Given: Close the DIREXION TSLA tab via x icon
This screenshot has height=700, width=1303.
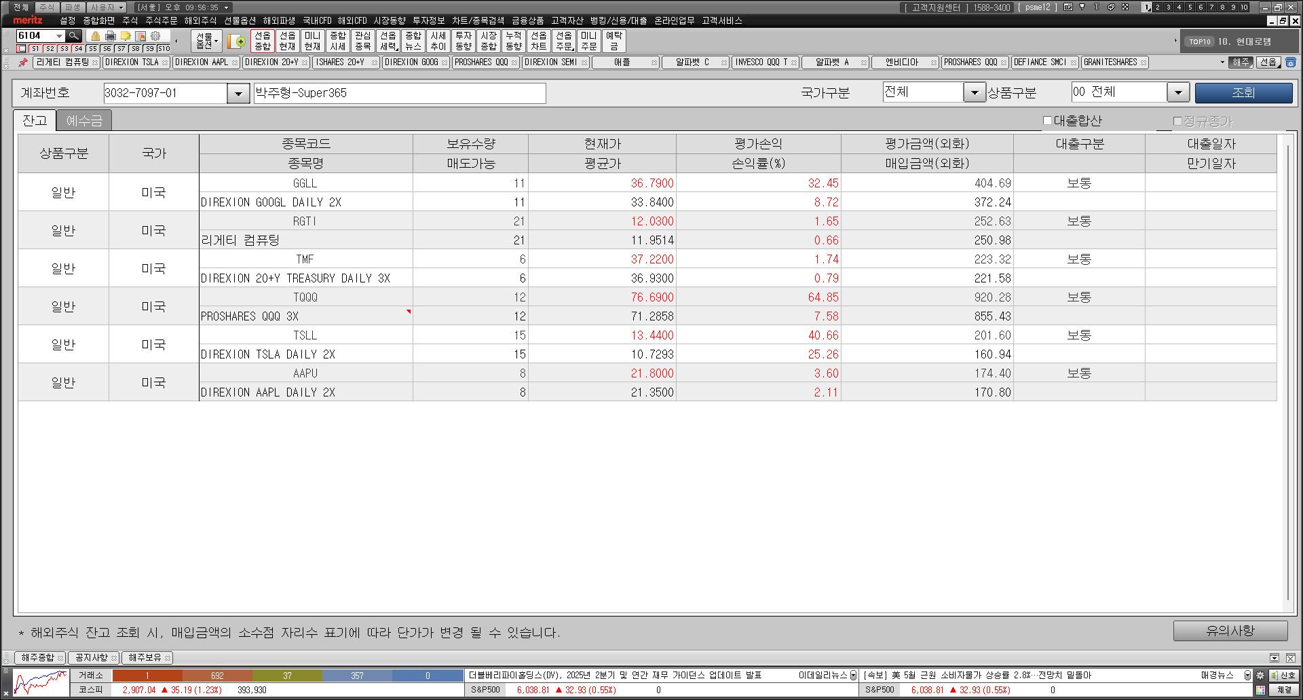Looking at the screenshot, I should coord(165,62).
